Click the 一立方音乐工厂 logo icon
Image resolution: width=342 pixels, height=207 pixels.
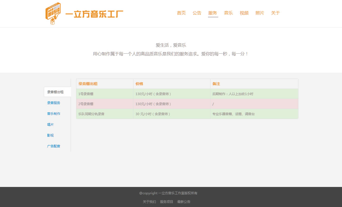(53, 14)
